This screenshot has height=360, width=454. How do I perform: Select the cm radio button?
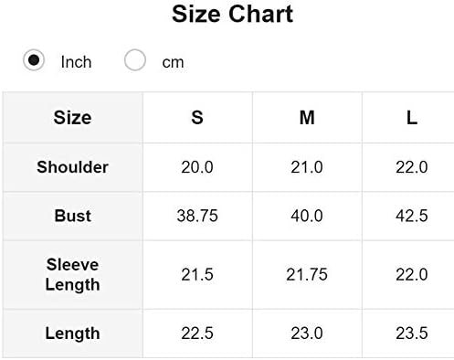(x=134, y=60)
